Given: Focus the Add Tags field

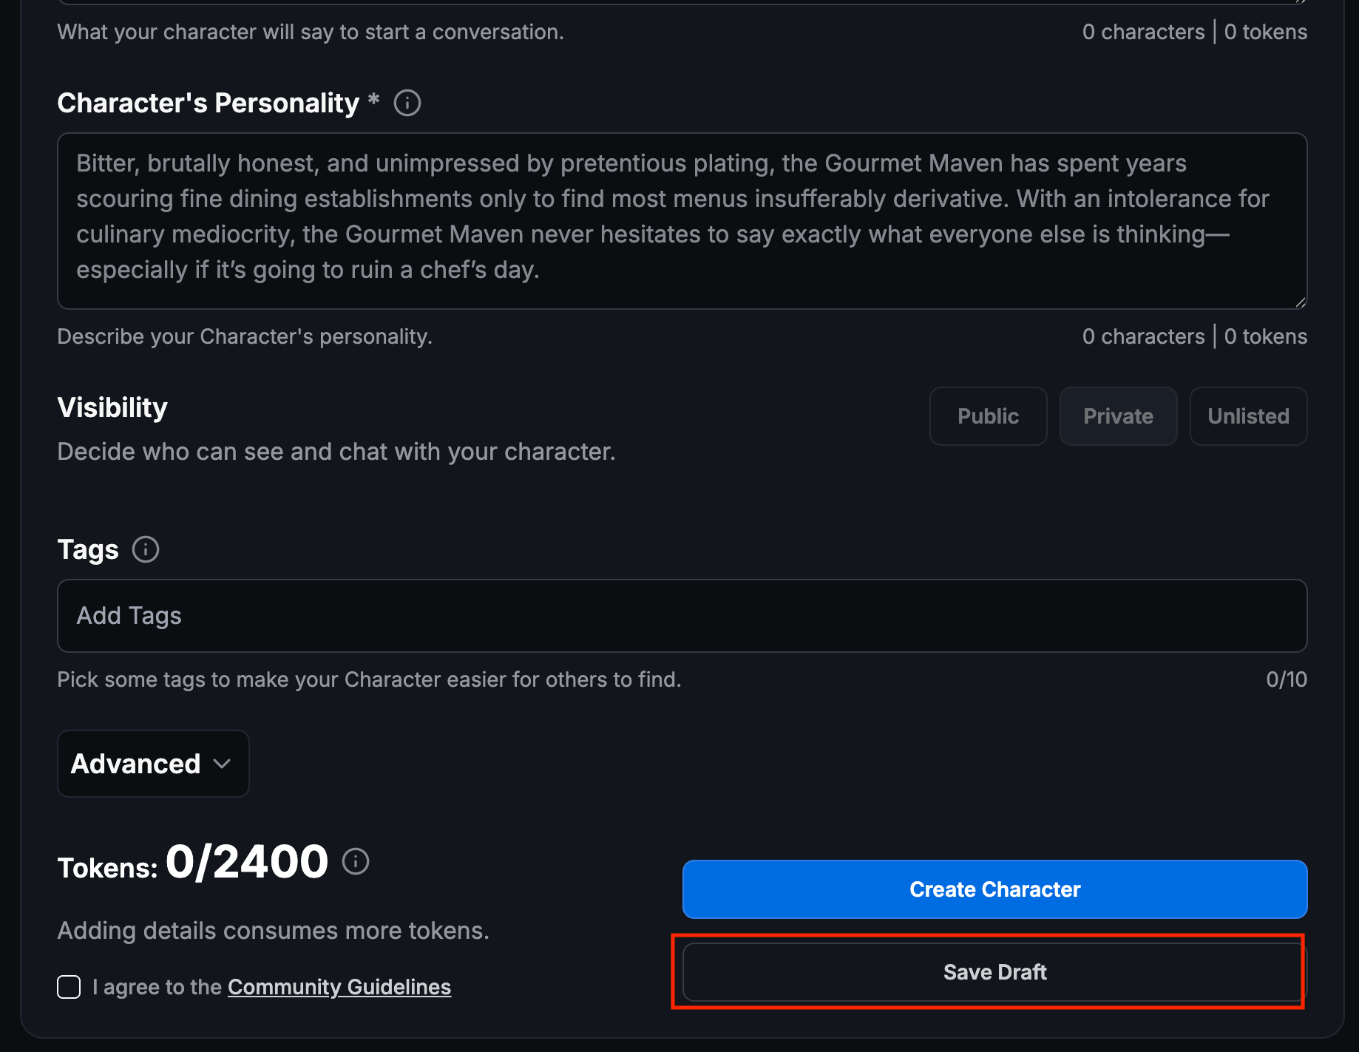Looking at the screenshot, I should [x=682, y=616].
